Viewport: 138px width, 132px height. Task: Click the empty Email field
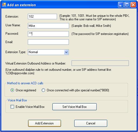point(48,42)
